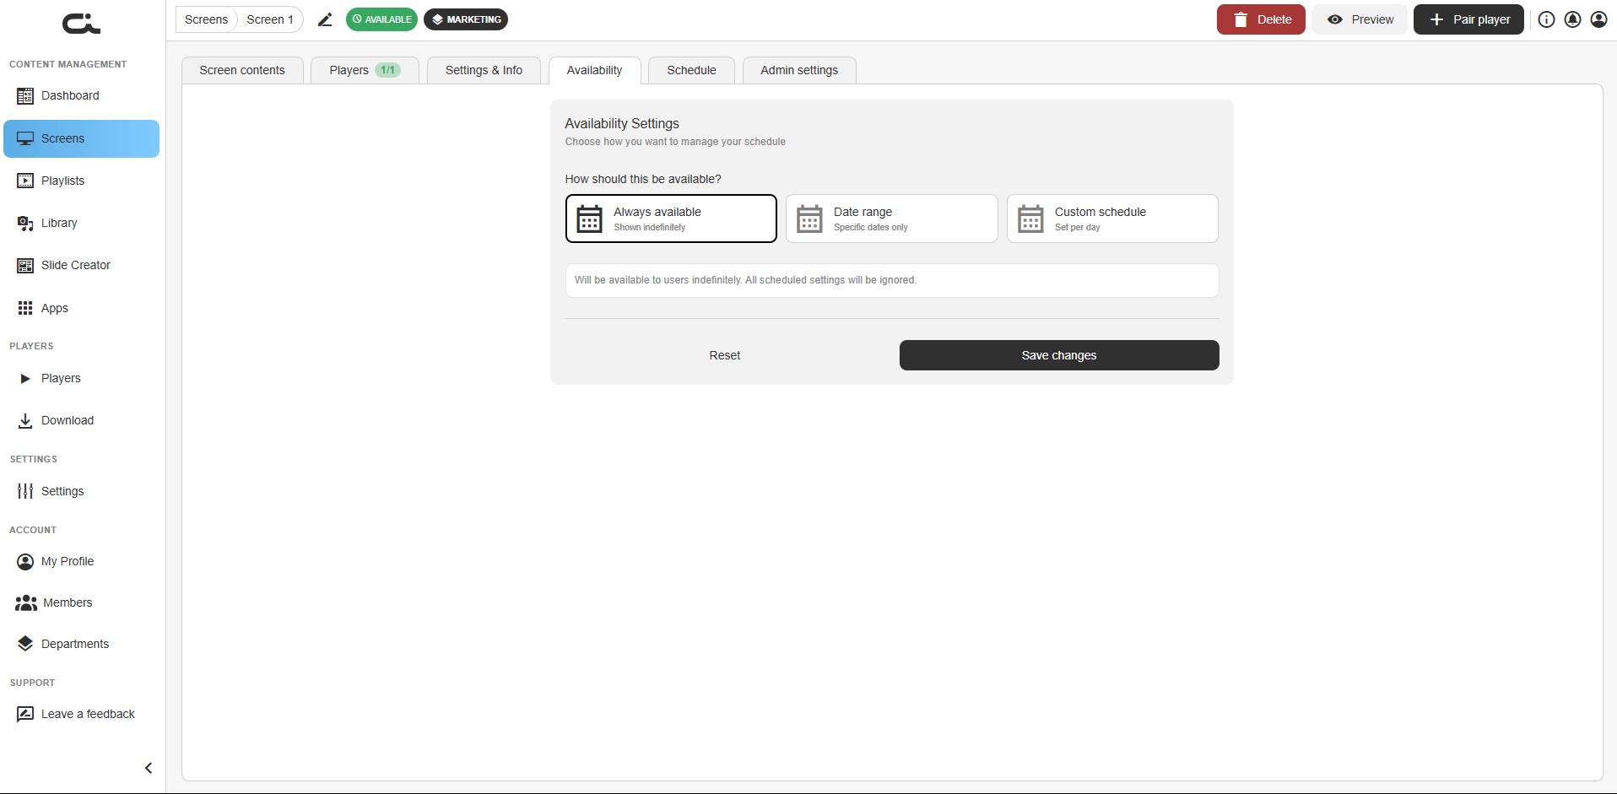Screen dimensions: 1617x794
Task: Open notifications bell icon
Action: pos(1572,19)
